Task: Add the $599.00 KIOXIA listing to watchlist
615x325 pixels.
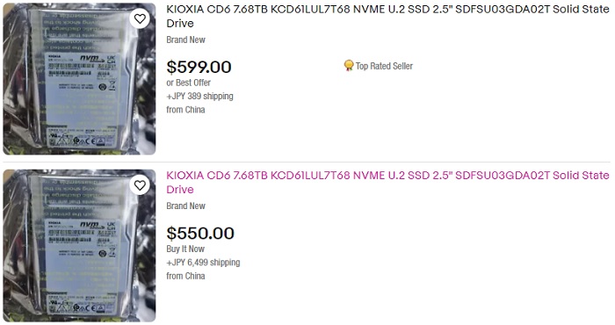Action: pos(140,18)
